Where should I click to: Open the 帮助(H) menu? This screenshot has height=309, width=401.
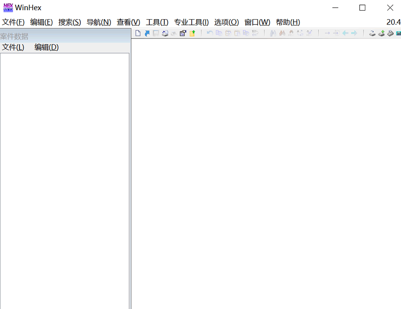click(288, 22)
